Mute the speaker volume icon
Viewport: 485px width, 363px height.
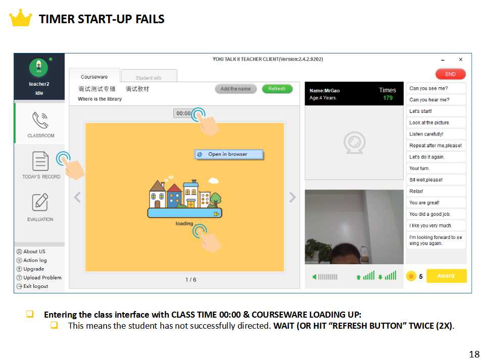click(315, 277)
